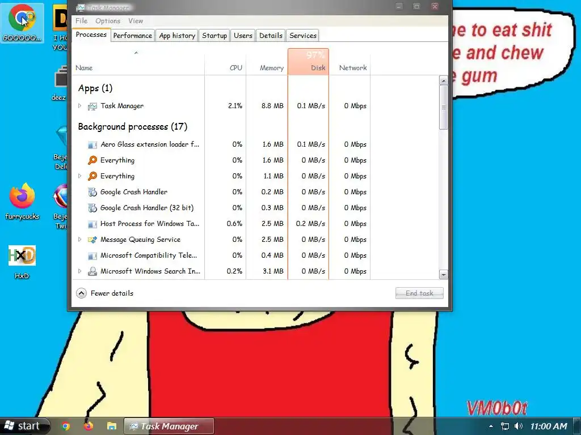Click the Host Process for Windows Tasks icon
Screen dimensions: 581x435
92,224
